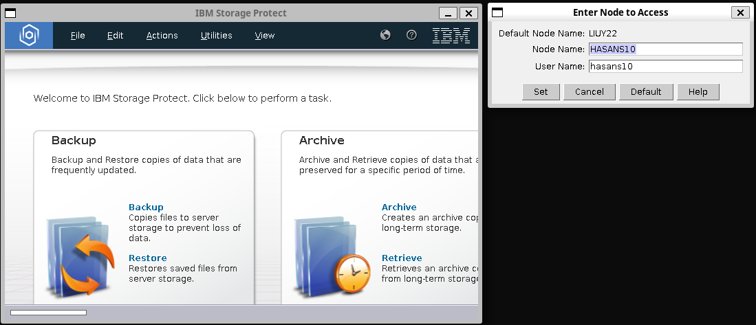Click into the User Name field
756x325 pixels.
[666, 67]
